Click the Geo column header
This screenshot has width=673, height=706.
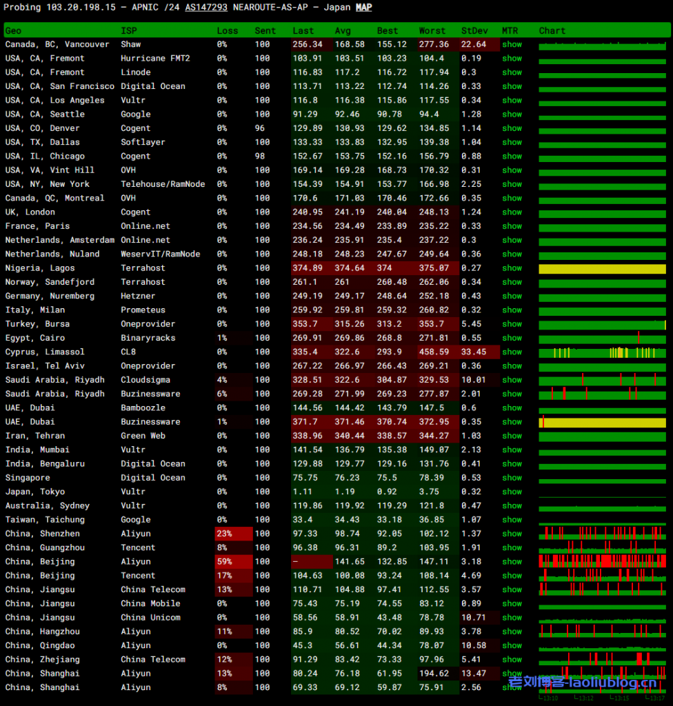click(x=13, y=31)
